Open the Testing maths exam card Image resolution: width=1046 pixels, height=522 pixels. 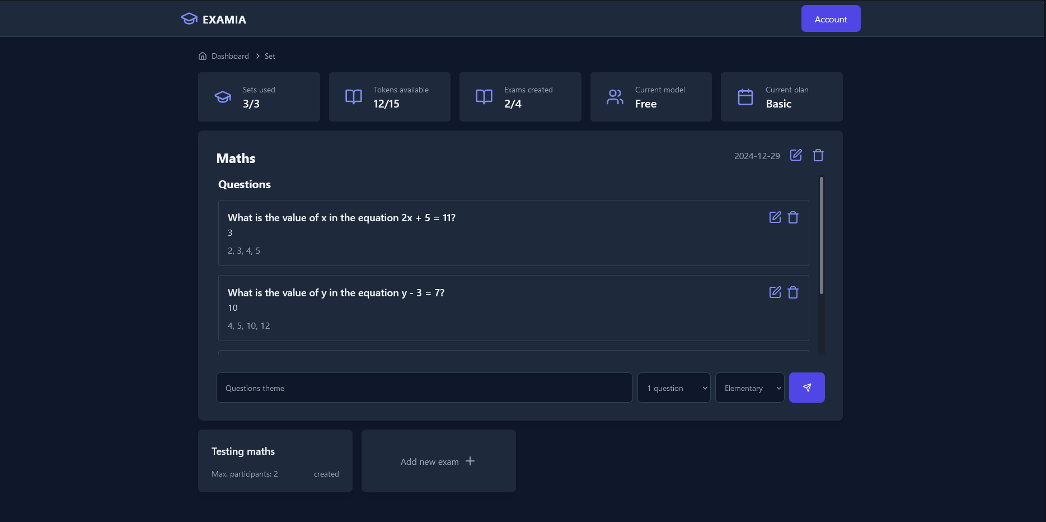(275, 461)
